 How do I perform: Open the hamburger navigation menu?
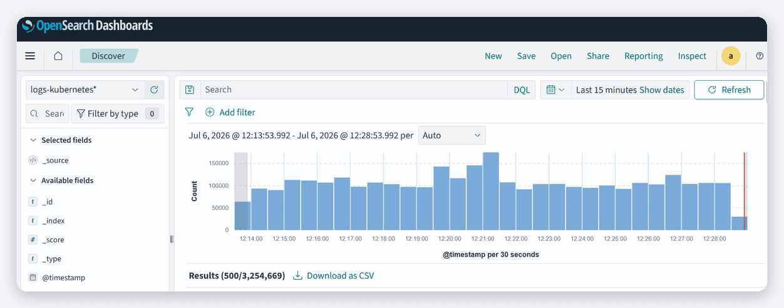pyautogui.click(x=30, y=56)
